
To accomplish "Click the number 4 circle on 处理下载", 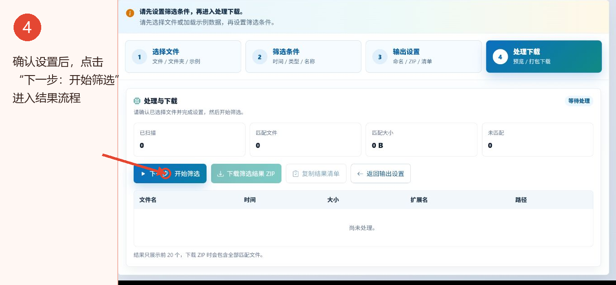I will [500, 57].
